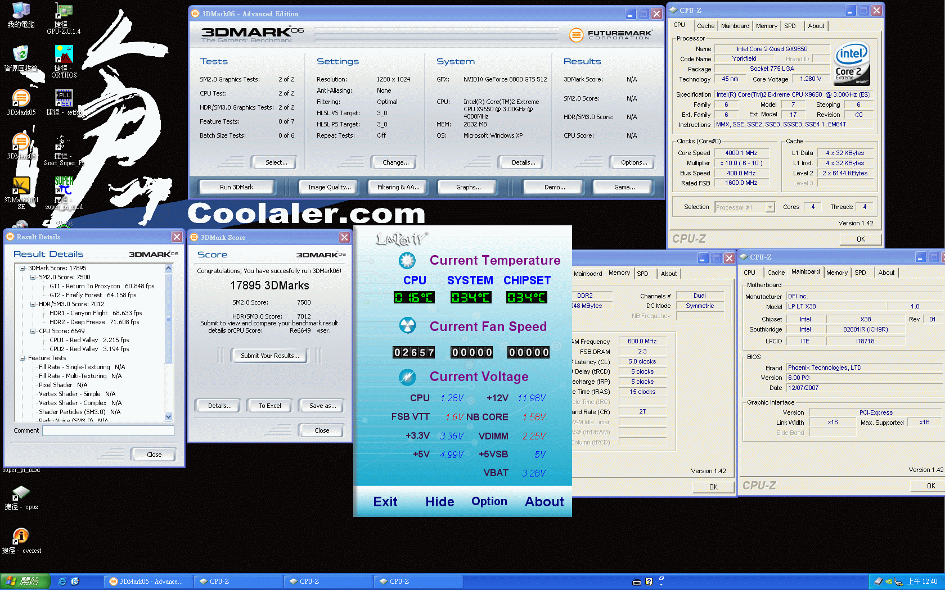The height and width of the screenshot is (590, 945).
Task: Collapse the 3DMark Score: 17895 tree node
Action: (22, 268)
